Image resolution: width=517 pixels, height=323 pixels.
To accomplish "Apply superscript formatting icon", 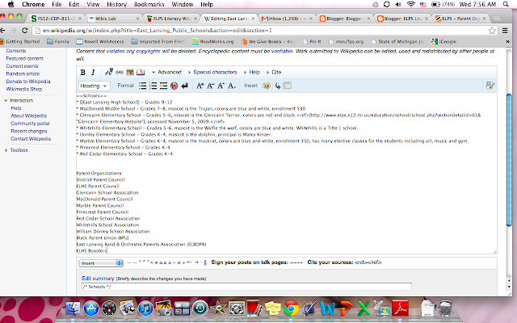I will [x=221, y=86].
